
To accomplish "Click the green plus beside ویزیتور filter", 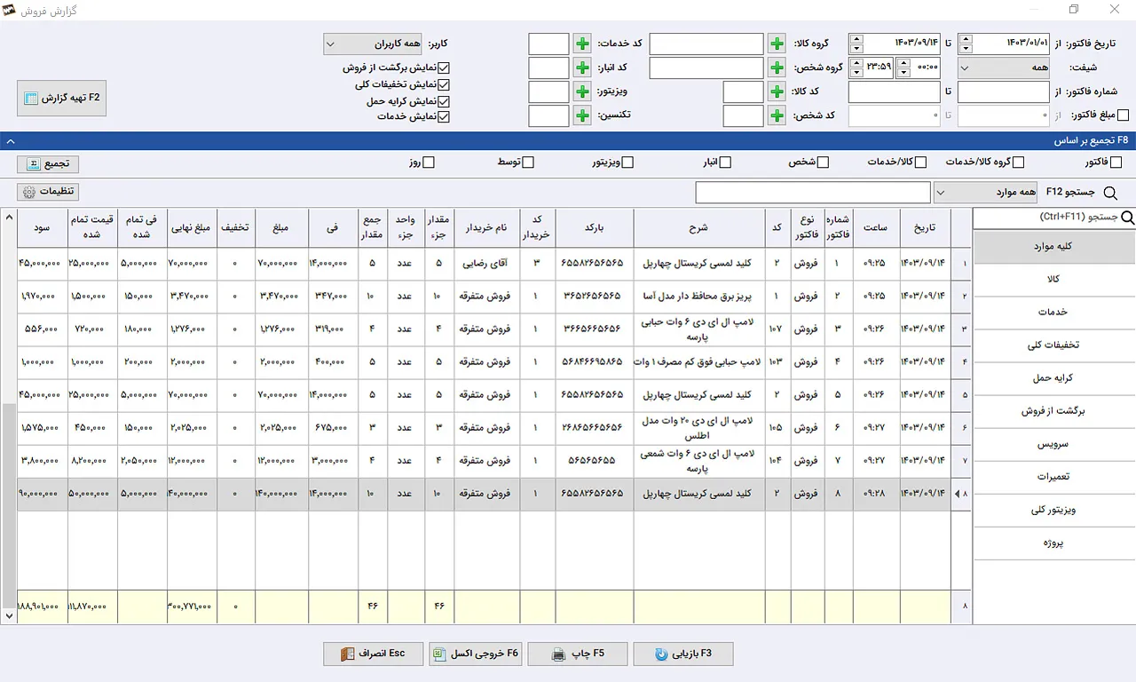I will click(582, 91).
